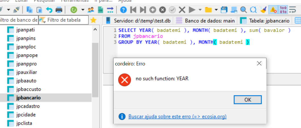Viewport: 301px width, 128px height.
Task: Click the yellow favorites star icon
Action: tap(93, 20)
